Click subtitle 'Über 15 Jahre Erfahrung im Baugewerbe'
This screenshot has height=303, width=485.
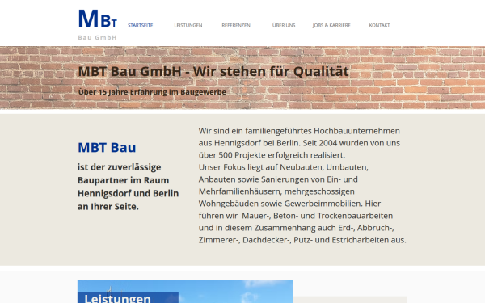point(152,92)
